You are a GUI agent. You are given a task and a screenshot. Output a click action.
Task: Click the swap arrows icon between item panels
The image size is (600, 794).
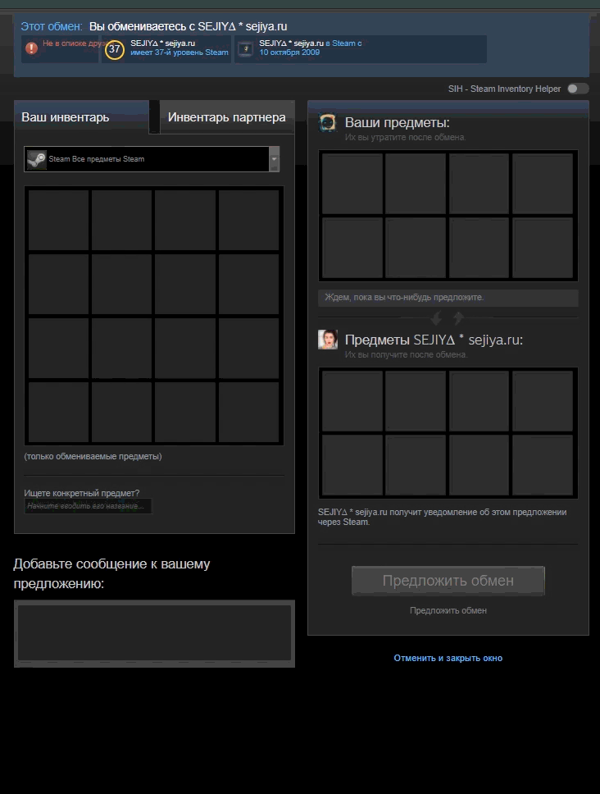click(x=448, y=318)
